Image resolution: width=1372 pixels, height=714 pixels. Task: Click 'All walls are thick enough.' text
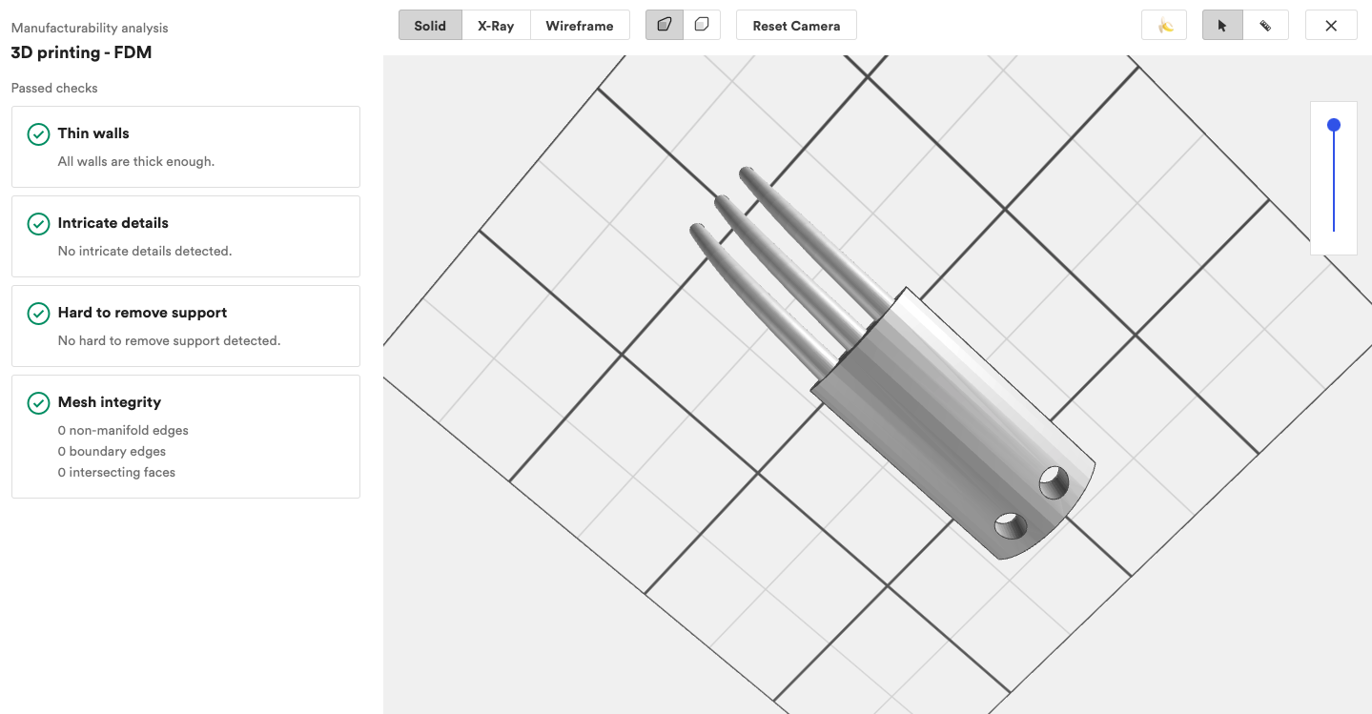(x=136, y=161)
